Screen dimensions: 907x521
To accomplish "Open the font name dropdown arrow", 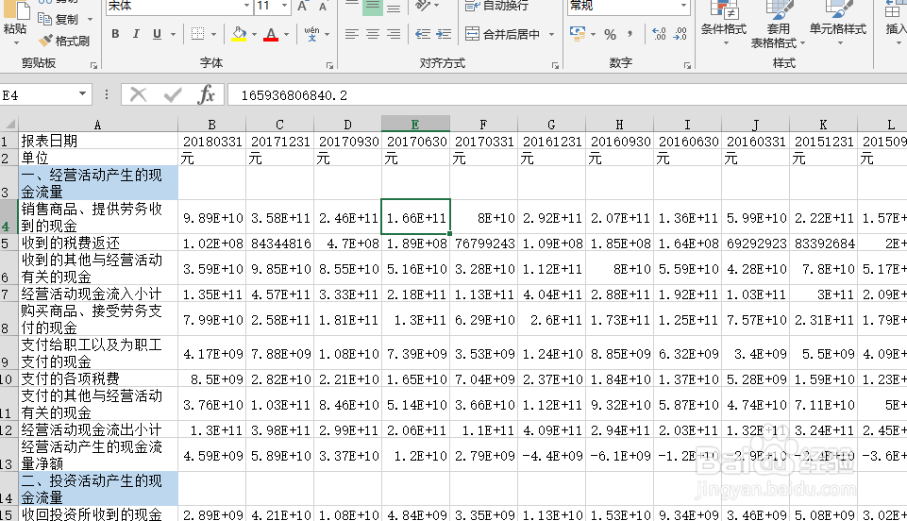I will point(247,6).
